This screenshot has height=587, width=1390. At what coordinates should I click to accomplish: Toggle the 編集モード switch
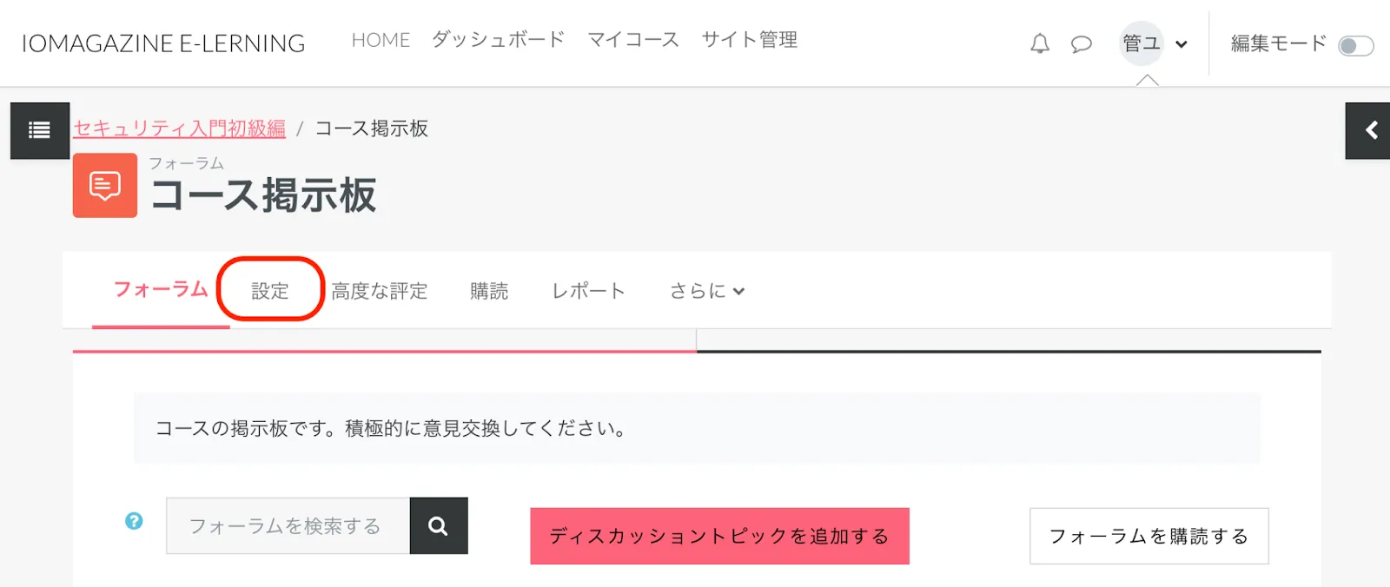coord(1355,45)
